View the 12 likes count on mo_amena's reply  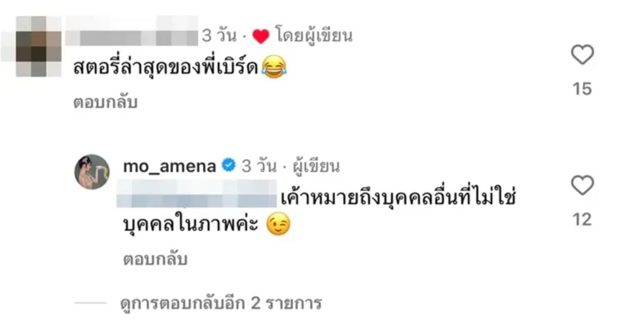[x=582, y=219]
